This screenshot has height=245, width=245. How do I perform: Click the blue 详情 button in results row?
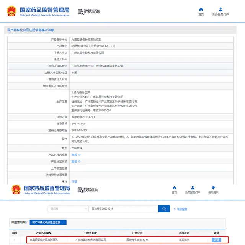pos(216,240)
